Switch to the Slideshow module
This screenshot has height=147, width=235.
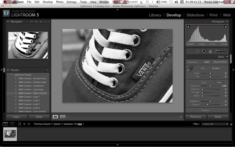(x=195, y=15)
